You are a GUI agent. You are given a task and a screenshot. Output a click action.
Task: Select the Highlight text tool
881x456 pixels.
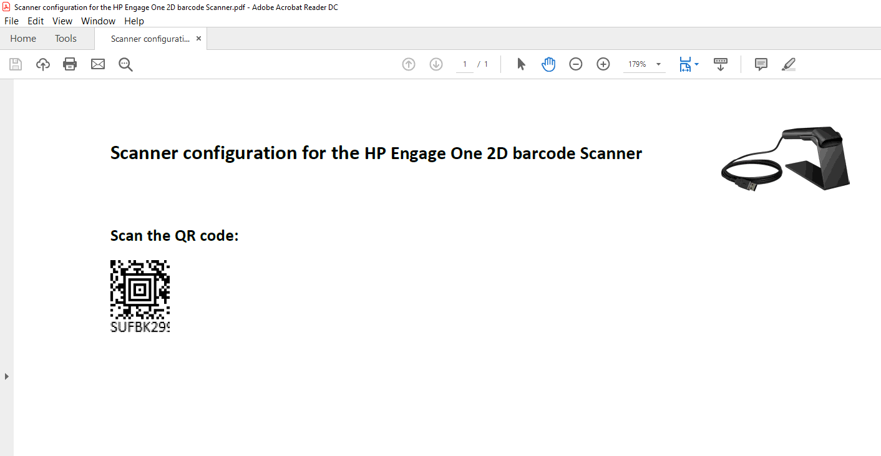click(x=789, y=64)
